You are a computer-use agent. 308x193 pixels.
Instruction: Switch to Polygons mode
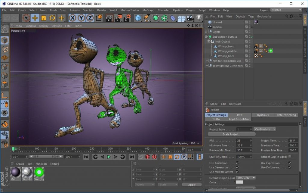point(5,85)
